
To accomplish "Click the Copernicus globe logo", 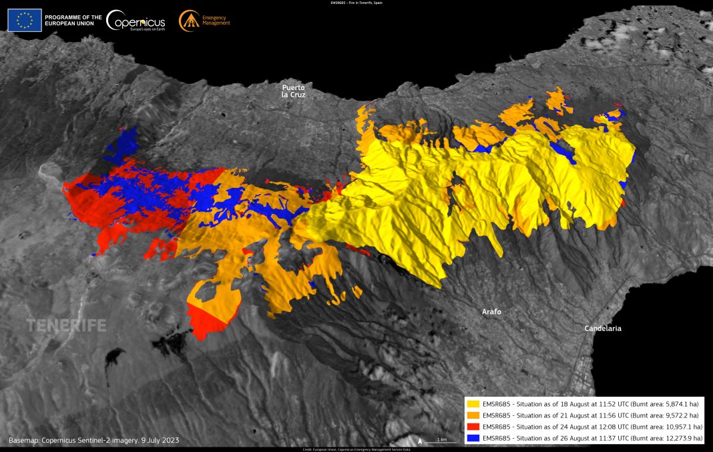I will point(117,21).
